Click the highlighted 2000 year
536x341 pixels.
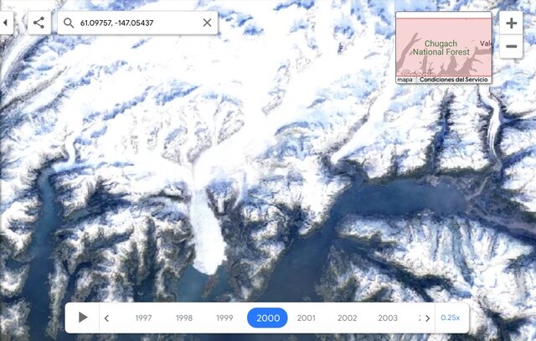(267, 318)
